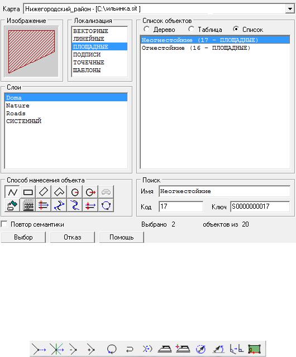Click the Выбор button

pyautogui.click(x=23, y=237)
